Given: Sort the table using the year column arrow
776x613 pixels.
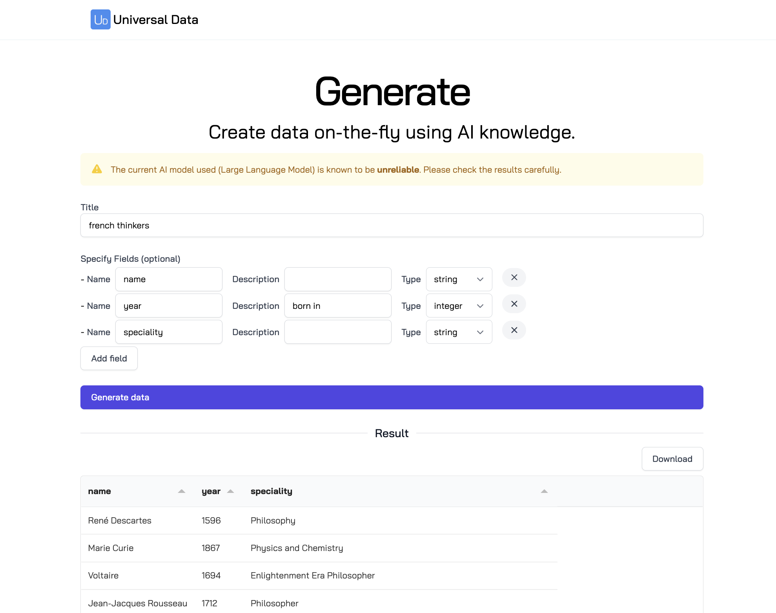Looking at the screenshot, I should [x=231, y=491].
